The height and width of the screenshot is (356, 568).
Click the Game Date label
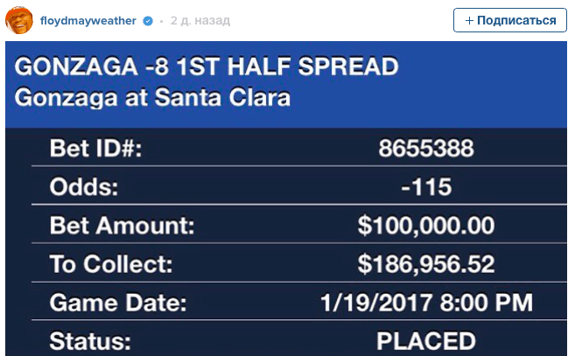click(x=118, y=303)
